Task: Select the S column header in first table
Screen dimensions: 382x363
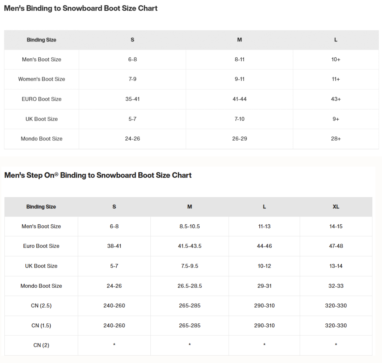Action: (x=132, y=40)
